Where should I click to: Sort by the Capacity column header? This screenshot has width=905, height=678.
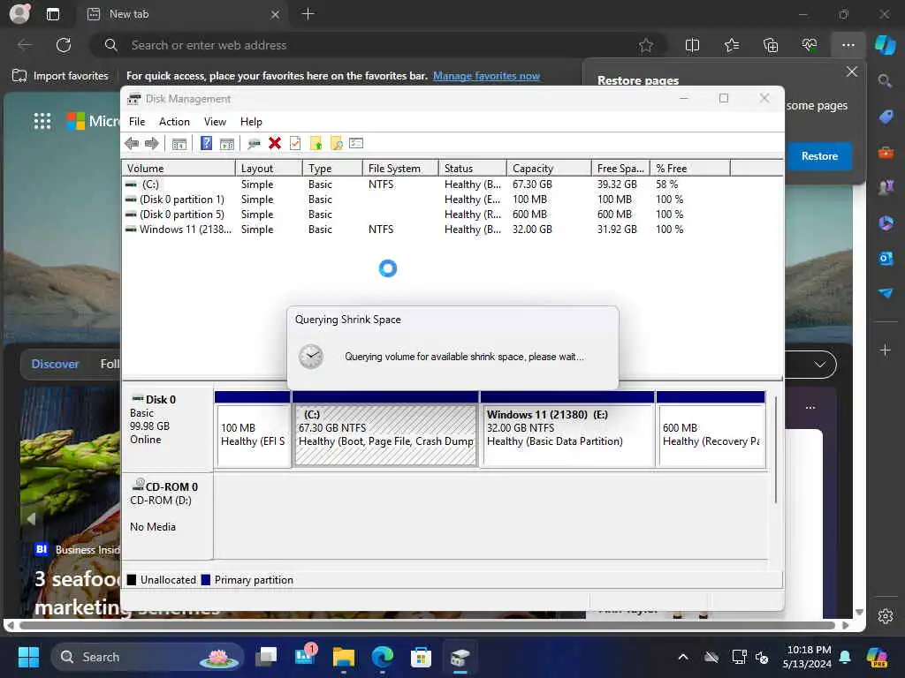549,169
